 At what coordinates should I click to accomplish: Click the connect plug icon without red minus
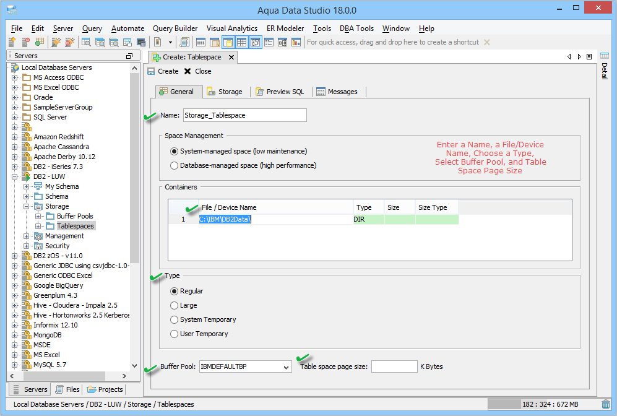click(x=56, y=42)
